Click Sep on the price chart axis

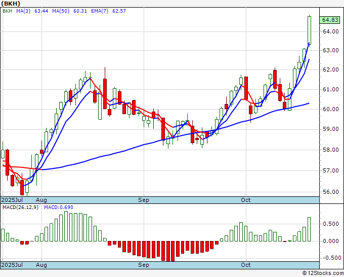(x=144, y=200)
